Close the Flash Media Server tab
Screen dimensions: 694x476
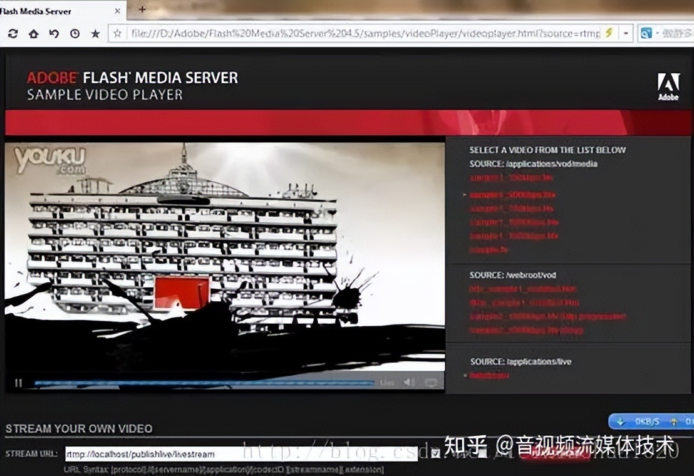117,11
